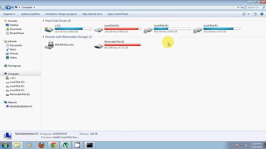
Task: Open uTorrent from the taskbar
Action: pyautogui.click(x=66, y=145)
